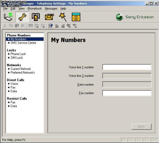Open the Messages menu
Image resolution: width=159 pixels, height=143 pixels.
point(51,8)
